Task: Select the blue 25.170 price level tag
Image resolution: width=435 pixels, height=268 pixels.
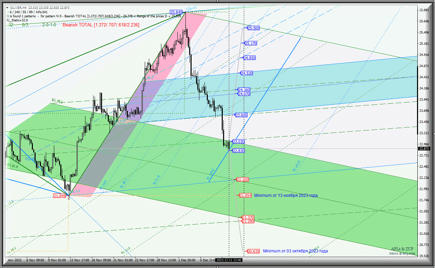Action: pos(251,43)
